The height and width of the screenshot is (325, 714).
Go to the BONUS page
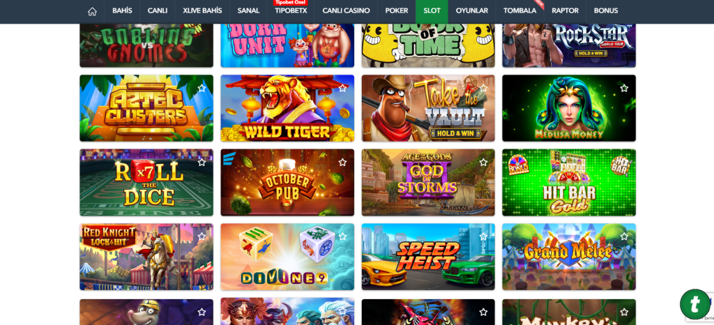tap(606, 11)
